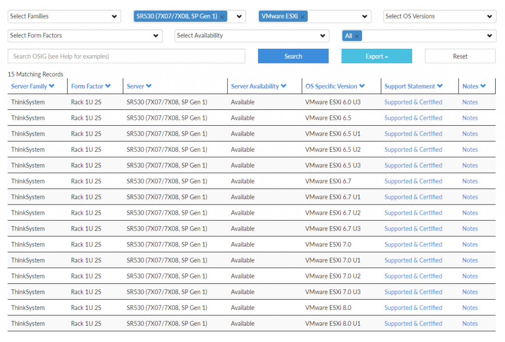
Task: Open Notes link for ESXi 6.7 row
Action: pyautogui.click(x=470, y=181)
